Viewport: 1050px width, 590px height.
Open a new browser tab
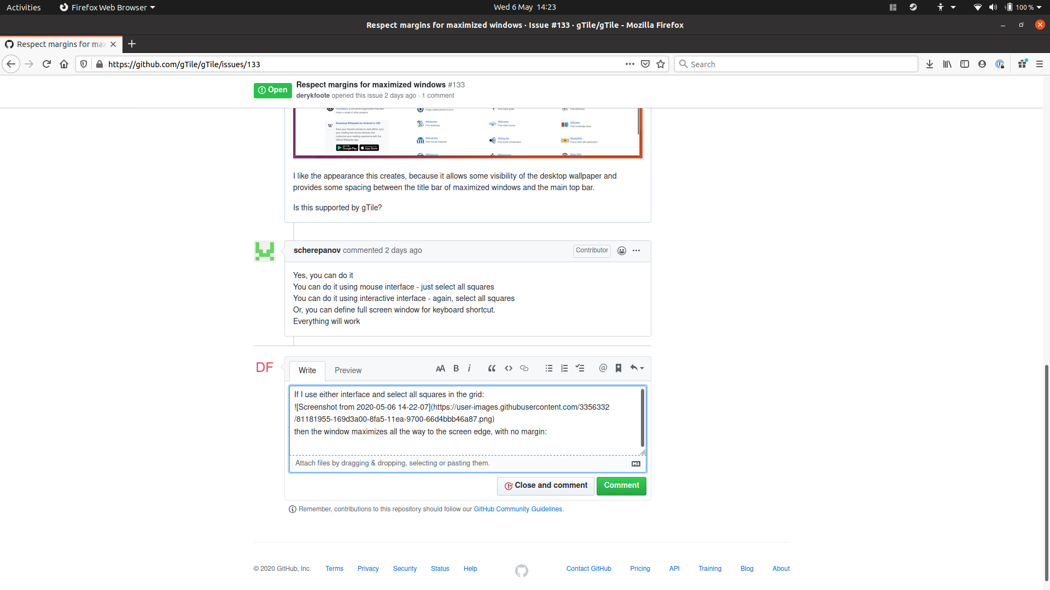(132, 44)
